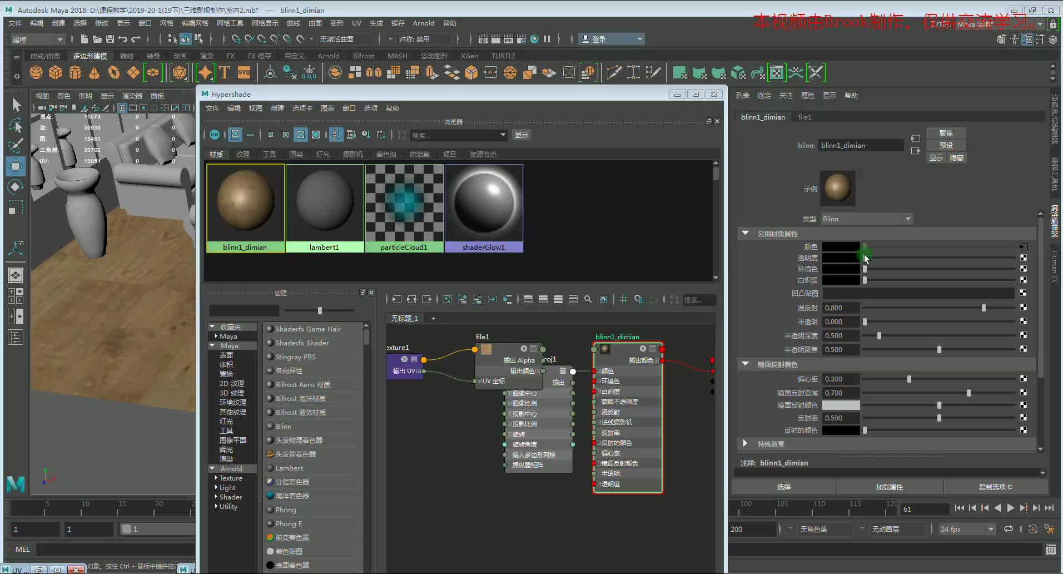The height and width of the screenshot is (574, 1063).
Task: Click the 加载属性 button
Action: pos(890,487)
